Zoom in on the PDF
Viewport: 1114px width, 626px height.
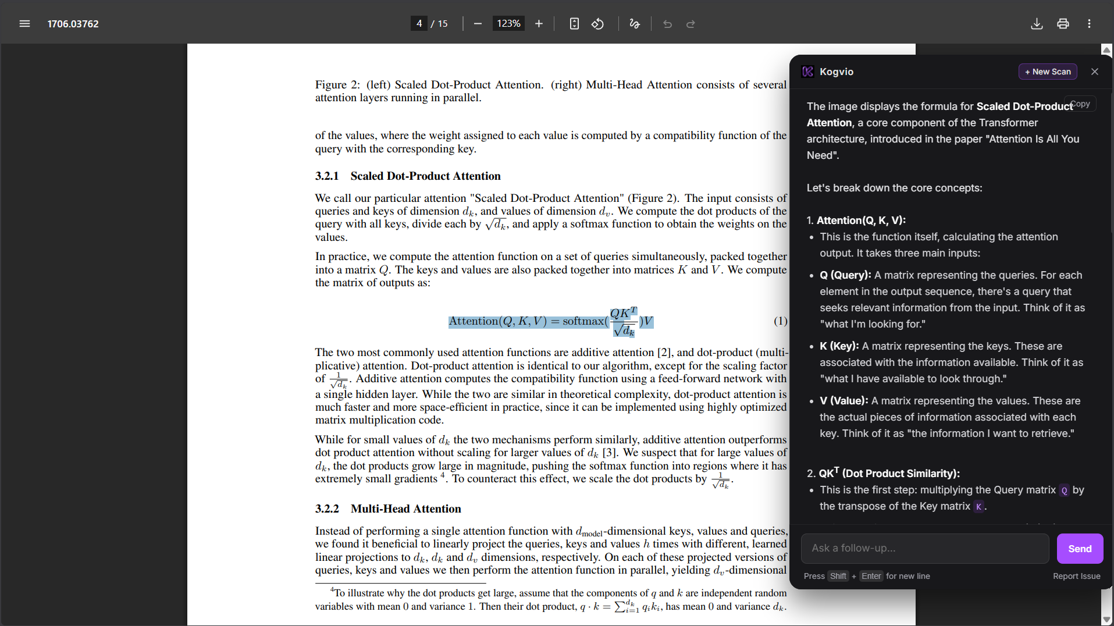(539, 24)
